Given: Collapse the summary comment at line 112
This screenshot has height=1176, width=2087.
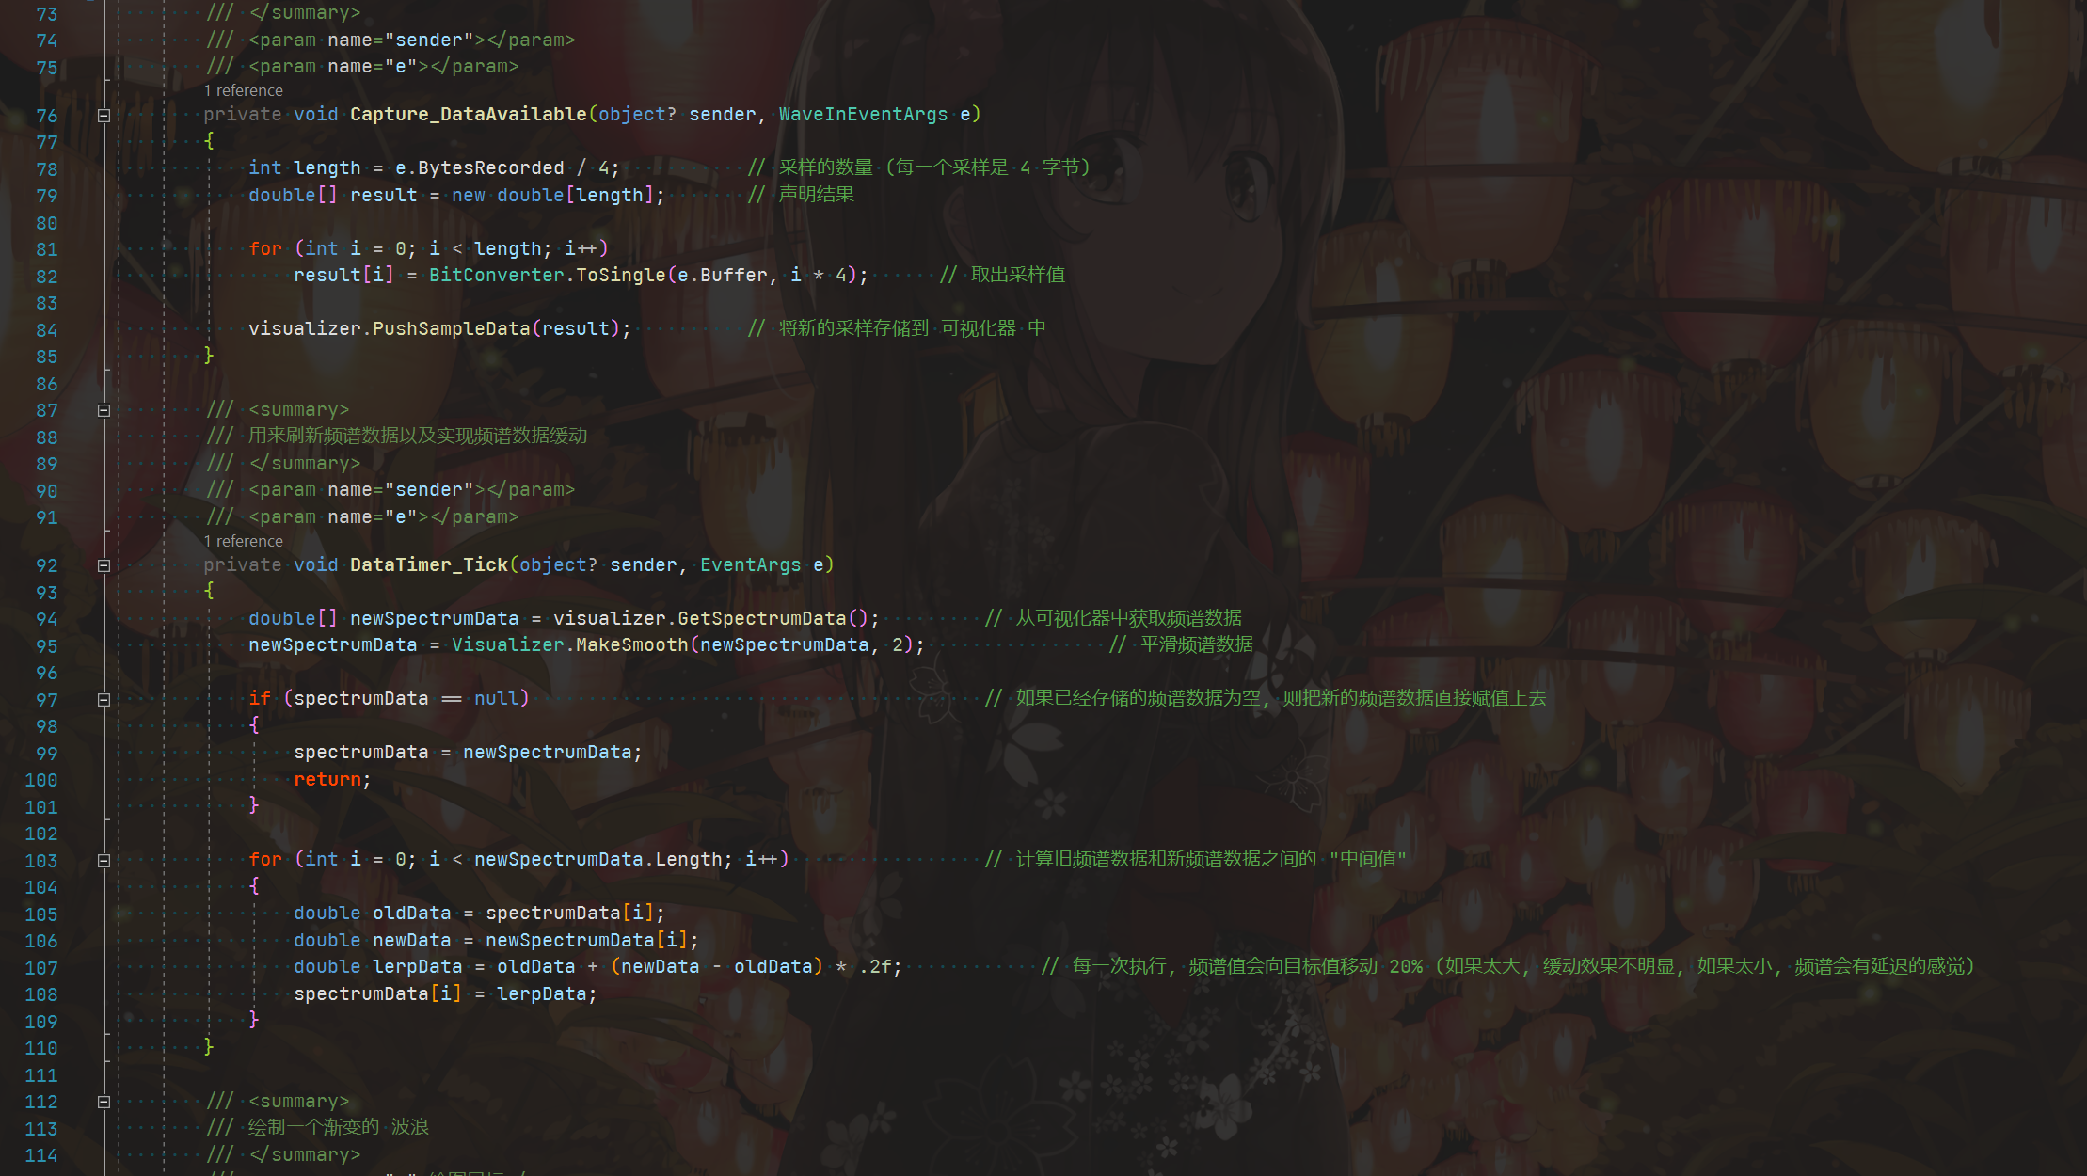Looking at the screenshot, I should pos(104,1103).
